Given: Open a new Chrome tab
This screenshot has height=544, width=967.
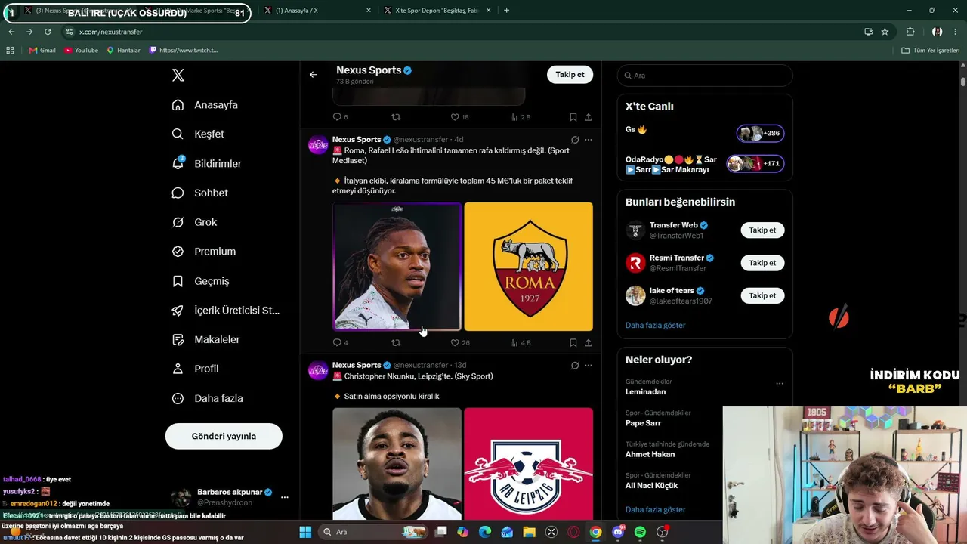Looking at the screenshot, I should tap(506, 11).
